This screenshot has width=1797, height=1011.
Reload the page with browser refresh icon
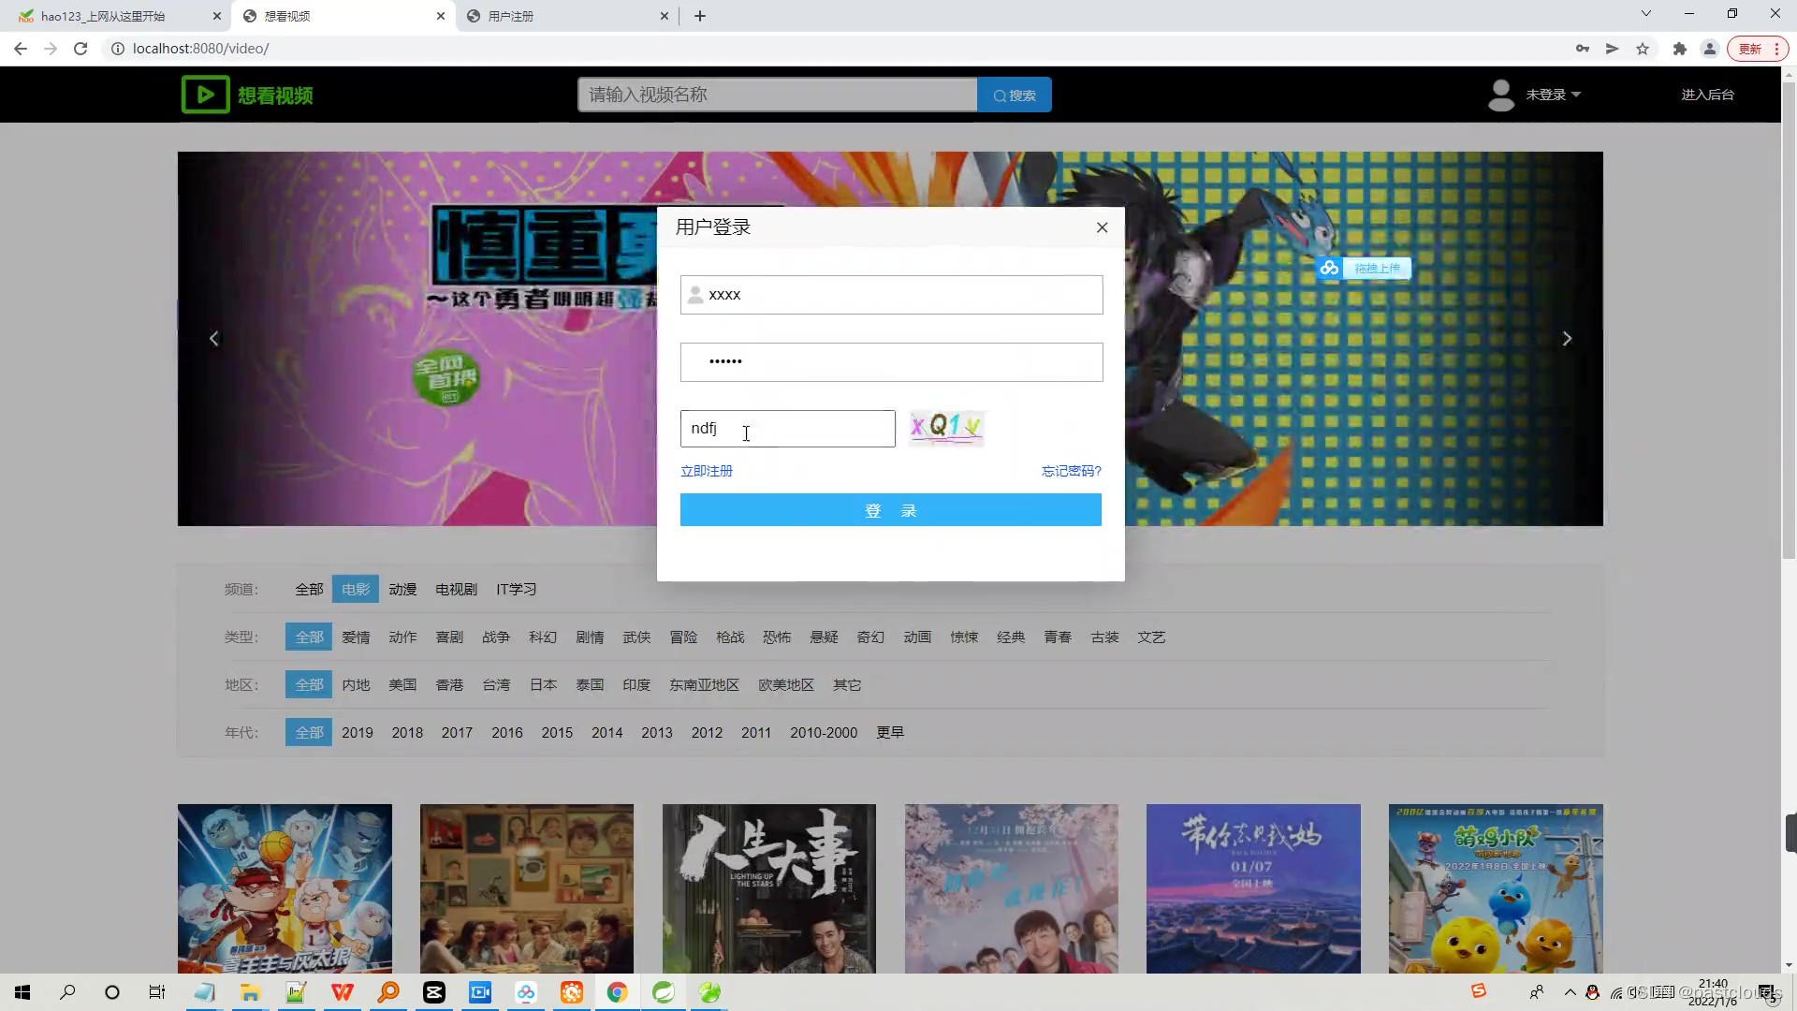point(80,49)
